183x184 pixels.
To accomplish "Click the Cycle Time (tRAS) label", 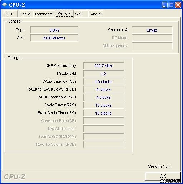I will tap(60, 105).
